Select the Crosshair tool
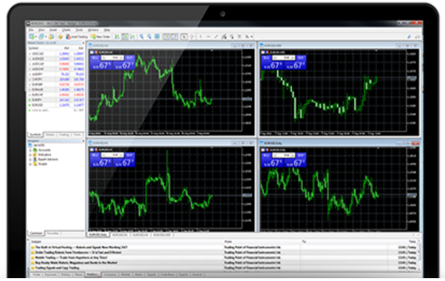The width and height of the screenshot is (445, 281). (x=192, y=37)
